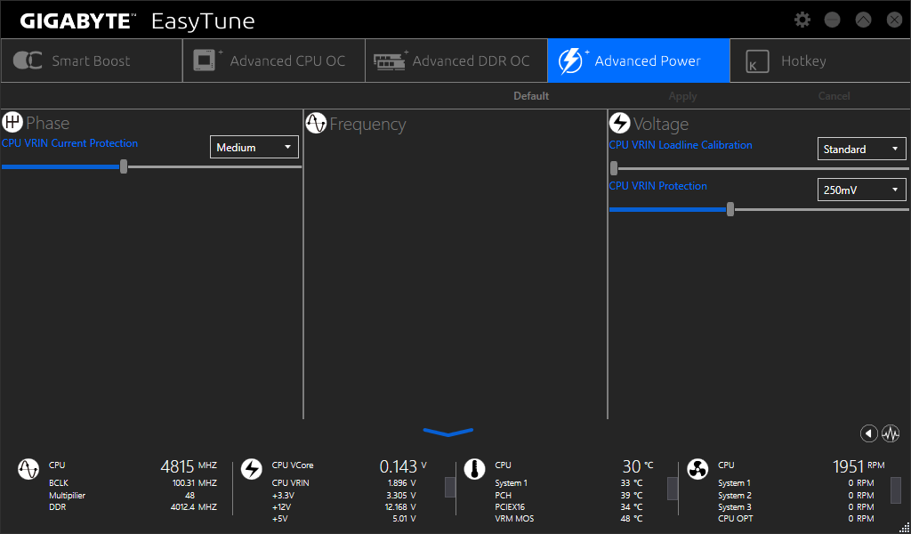Select the Advanced Power tab
The width and height of the screenshot is (911, 534).
click(639, 61)
